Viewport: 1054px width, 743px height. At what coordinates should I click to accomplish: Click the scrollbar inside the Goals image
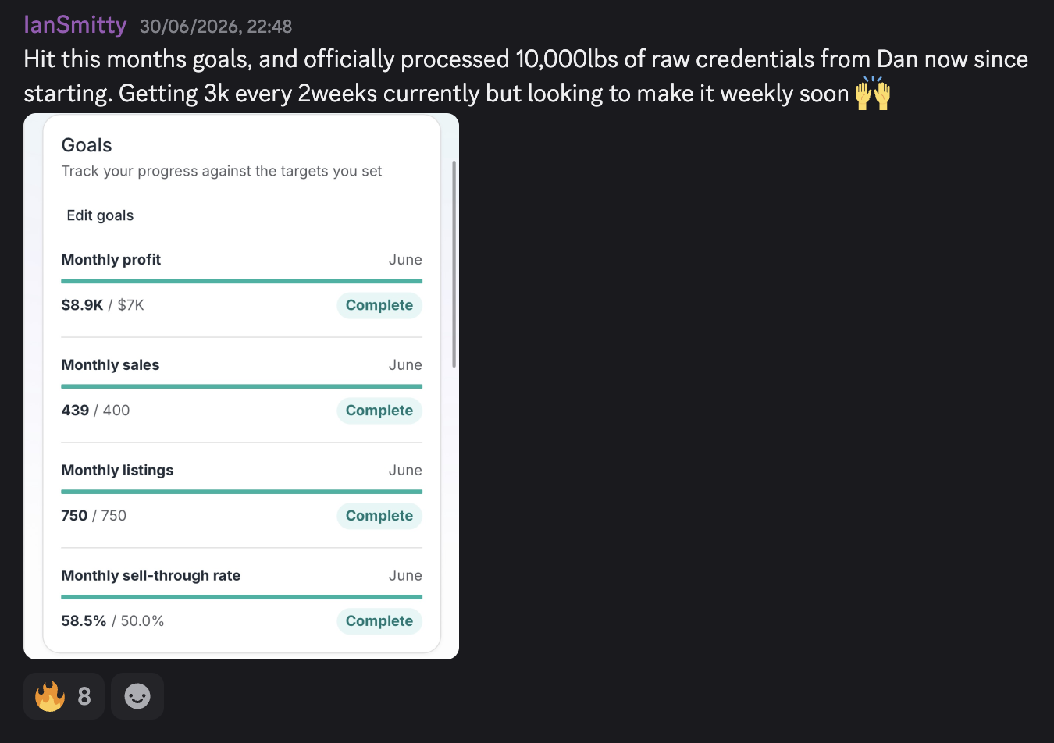(454, 264)
